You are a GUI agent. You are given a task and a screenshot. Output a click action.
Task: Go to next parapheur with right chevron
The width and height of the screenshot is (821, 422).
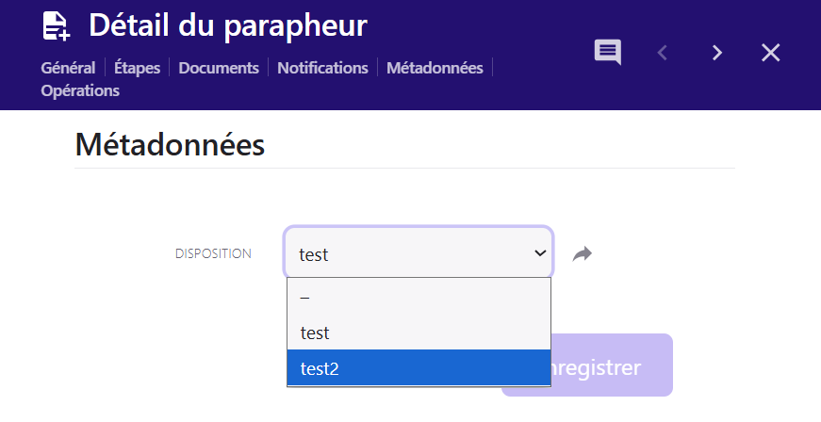pyautogui.click(x=717, y=53)
